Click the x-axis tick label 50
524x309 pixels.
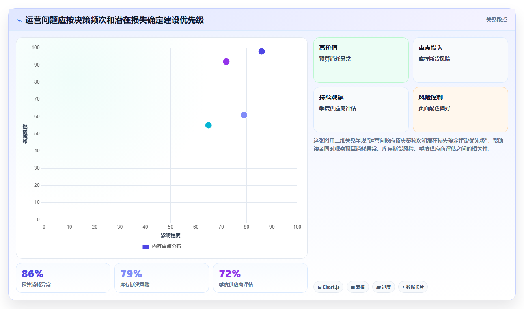[x=170, y=227]
